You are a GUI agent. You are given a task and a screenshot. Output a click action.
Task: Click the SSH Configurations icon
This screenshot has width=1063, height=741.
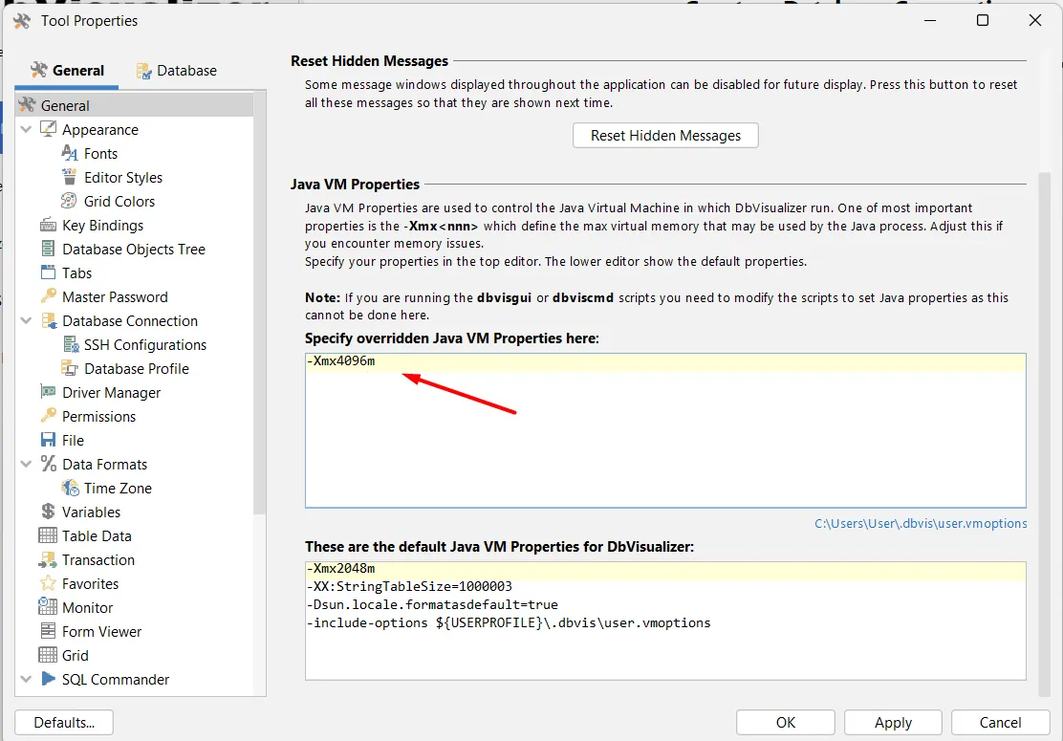[70, 344]
